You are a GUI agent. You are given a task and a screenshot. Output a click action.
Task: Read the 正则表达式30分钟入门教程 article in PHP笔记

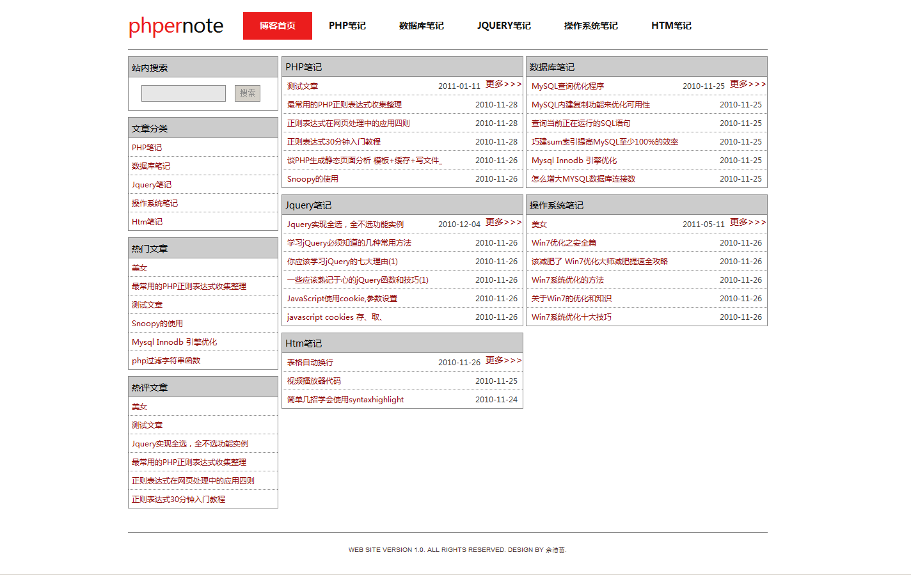click(x=333, y=142)
